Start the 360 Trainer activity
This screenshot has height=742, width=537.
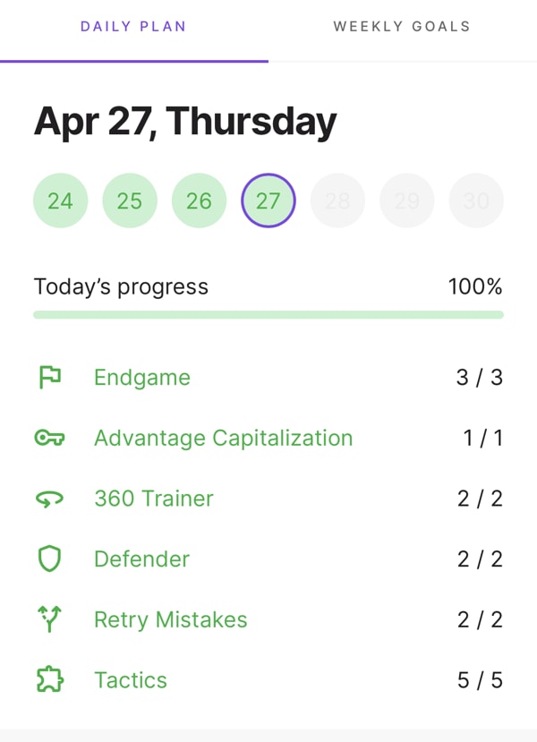coord(154,499)
